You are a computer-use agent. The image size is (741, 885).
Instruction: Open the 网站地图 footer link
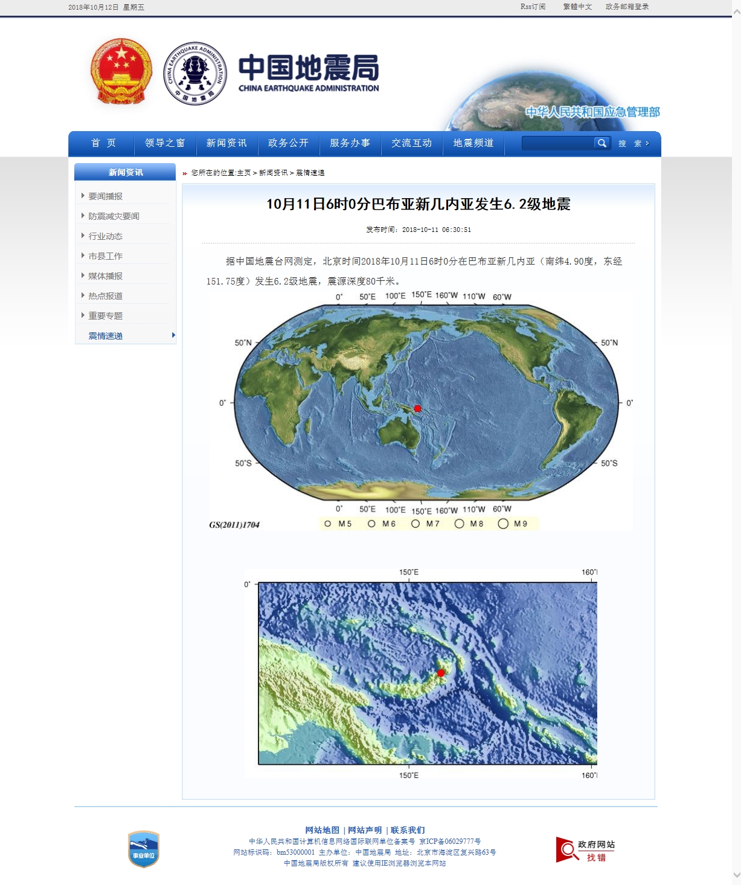[x=322, y=830]
